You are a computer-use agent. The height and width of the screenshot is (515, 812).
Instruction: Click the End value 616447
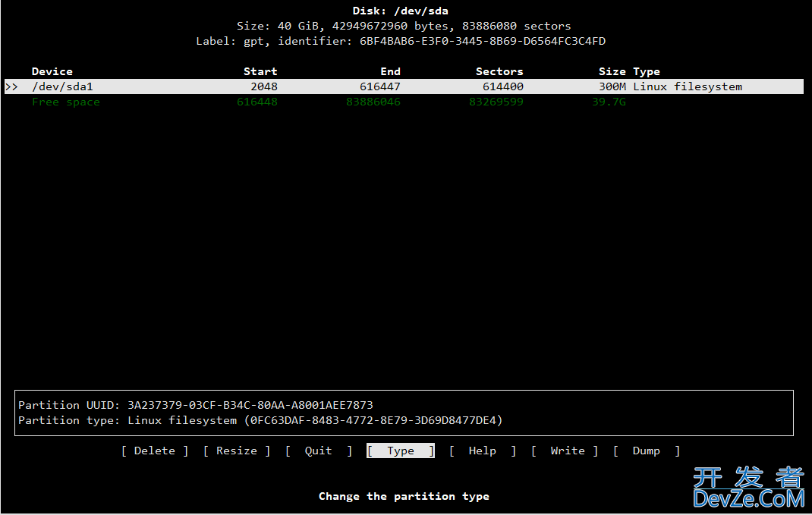(x=380, y=86)
